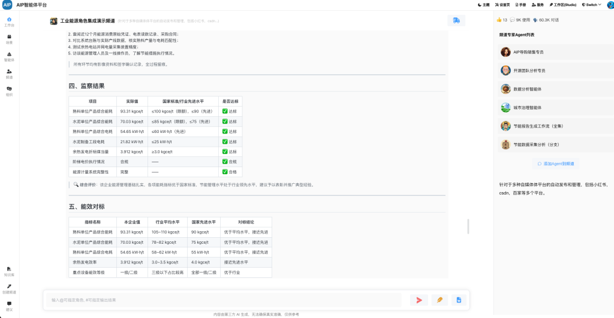Image resolution: width=614 pixels, height=318 pixels.
Task: Click the thumbs-up like icon
Action: [499, 20]
